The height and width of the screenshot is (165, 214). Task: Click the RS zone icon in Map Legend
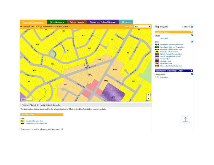point(157,52)
